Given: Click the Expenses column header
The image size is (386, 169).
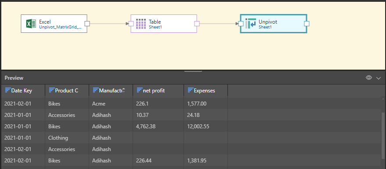Looking at the screenshot, I should pos(206,91).
